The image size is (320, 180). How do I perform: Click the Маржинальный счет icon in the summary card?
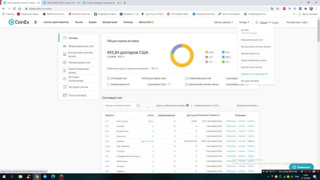[x=186, y=78]
